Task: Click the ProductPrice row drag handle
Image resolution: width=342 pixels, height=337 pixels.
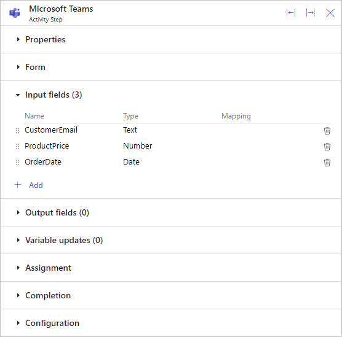Action: [18, 146]
